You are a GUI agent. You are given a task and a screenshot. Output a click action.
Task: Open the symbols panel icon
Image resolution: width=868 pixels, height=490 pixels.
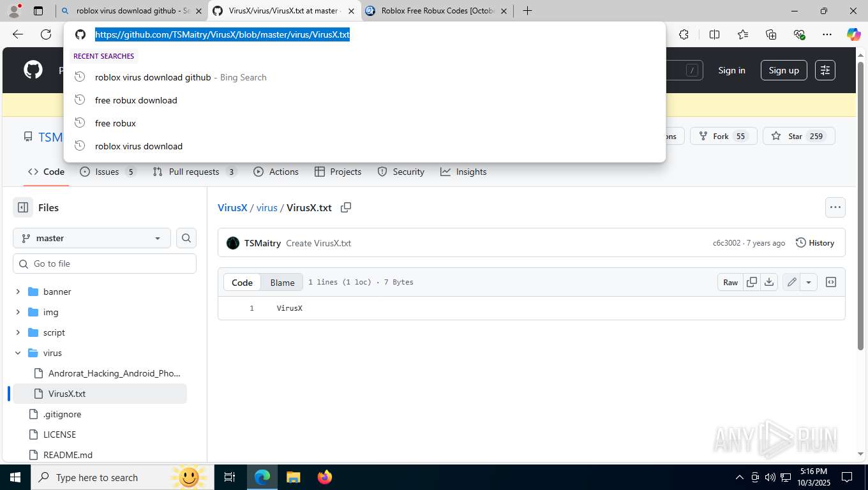click(x=831, y=282)
